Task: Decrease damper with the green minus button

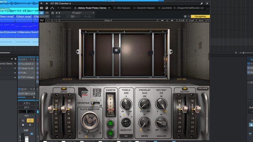Action: (111, 133)
